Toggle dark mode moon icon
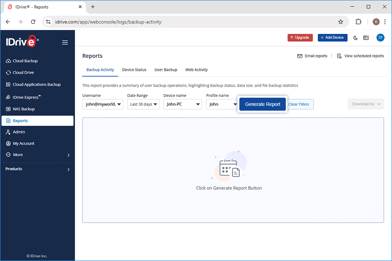The width and height of the screenshot is (392, 261). click(x=355, y=38)
